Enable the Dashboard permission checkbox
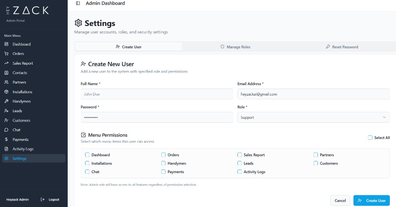Viewport: 396px width, 207px height. (87, 155)
